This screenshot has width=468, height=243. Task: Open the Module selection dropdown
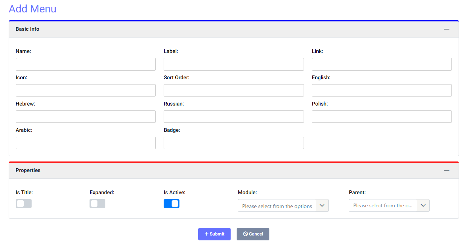[283, 205]
